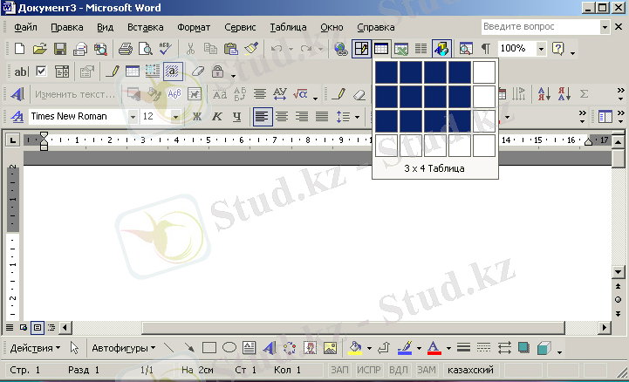Expand the font color dropdown arrow

tap(448, 348)
